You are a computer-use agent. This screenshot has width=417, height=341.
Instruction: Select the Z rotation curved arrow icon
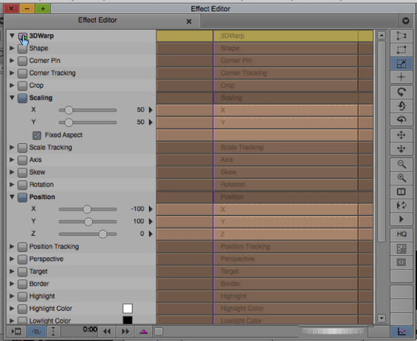pyautogui.click(x=401, y=92)
